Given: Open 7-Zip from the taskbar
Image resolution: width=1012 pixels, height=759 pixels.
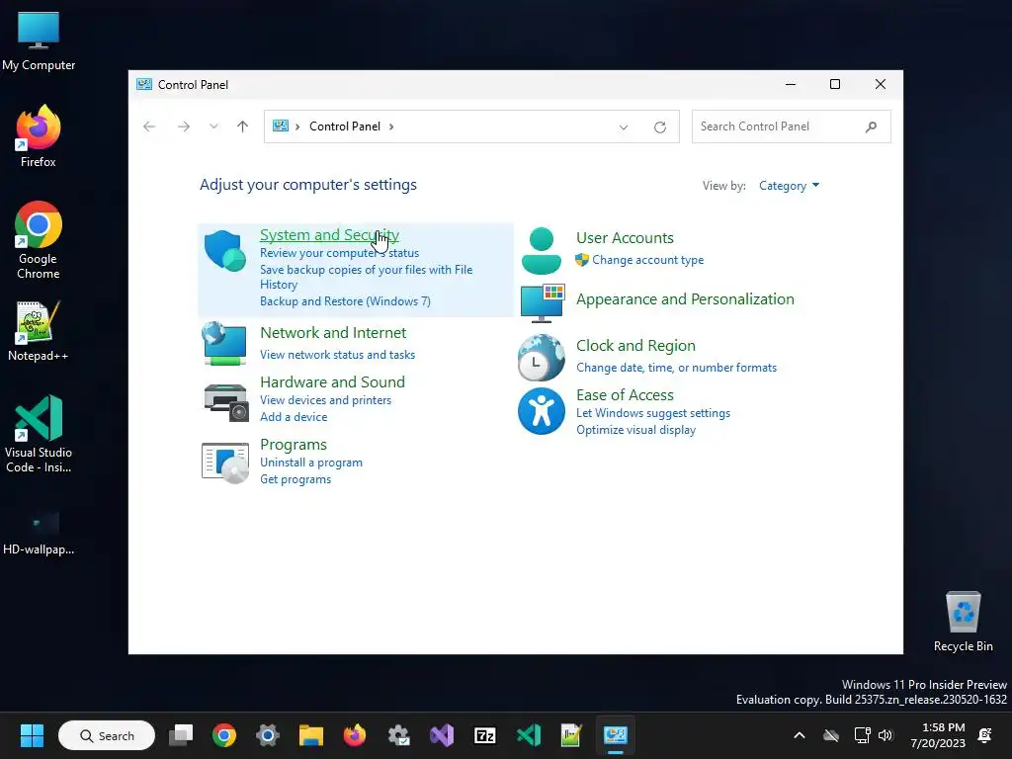Looking at the screenshot, I should point(484,735).
